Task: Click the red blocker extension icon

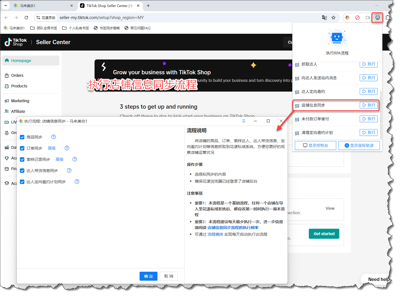Action: (x=357, y=18)
